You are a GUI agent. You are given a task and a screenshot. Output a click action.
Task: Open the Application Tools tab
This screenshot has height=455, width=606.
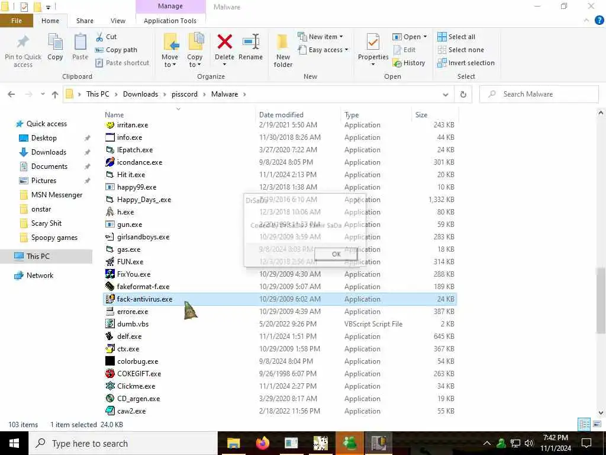click(x=170, y=21)
